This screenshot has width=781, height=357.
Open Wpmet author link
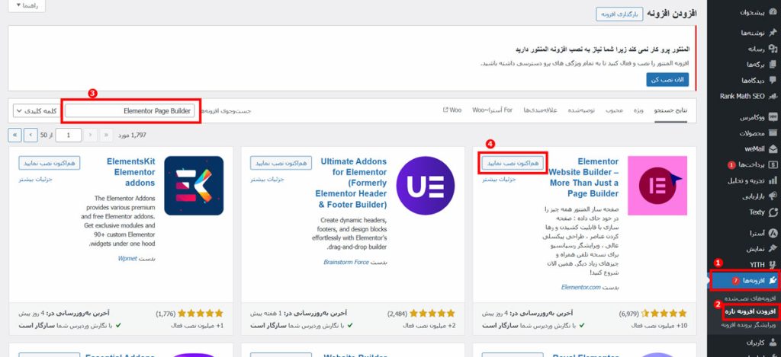pos(127,259)
